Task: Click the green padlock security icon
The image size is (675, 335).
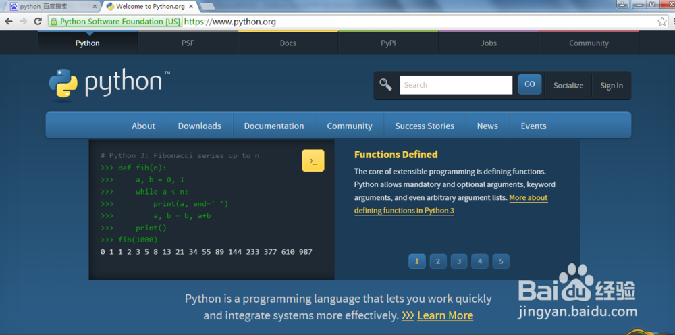Action: click(x=53, y=22)
